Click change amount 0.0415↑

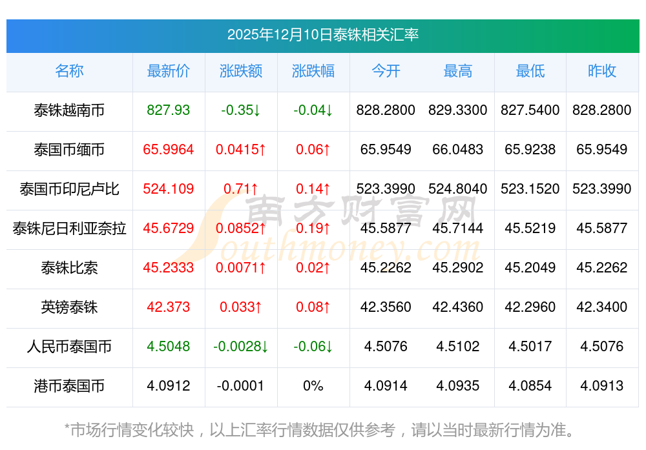pyautogui.click(x=241, y=149)
